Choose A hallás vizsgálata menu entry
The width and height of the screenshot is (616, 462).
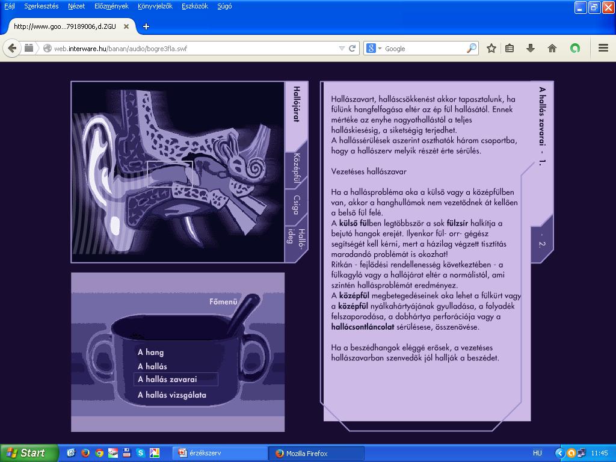click(x=171, y=395)
